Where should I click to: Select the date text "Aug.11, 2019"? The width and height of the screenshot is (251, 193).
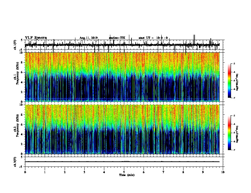click(x=88, y=38)
